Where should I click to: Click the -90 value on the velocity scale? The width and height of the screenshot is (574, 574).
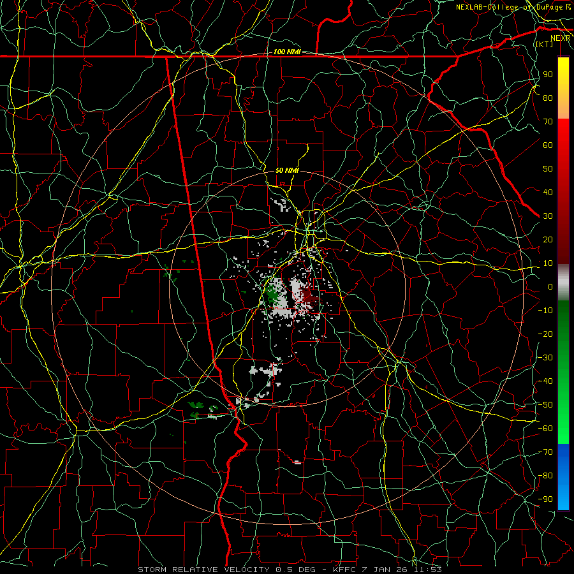[x=545, y=499]
